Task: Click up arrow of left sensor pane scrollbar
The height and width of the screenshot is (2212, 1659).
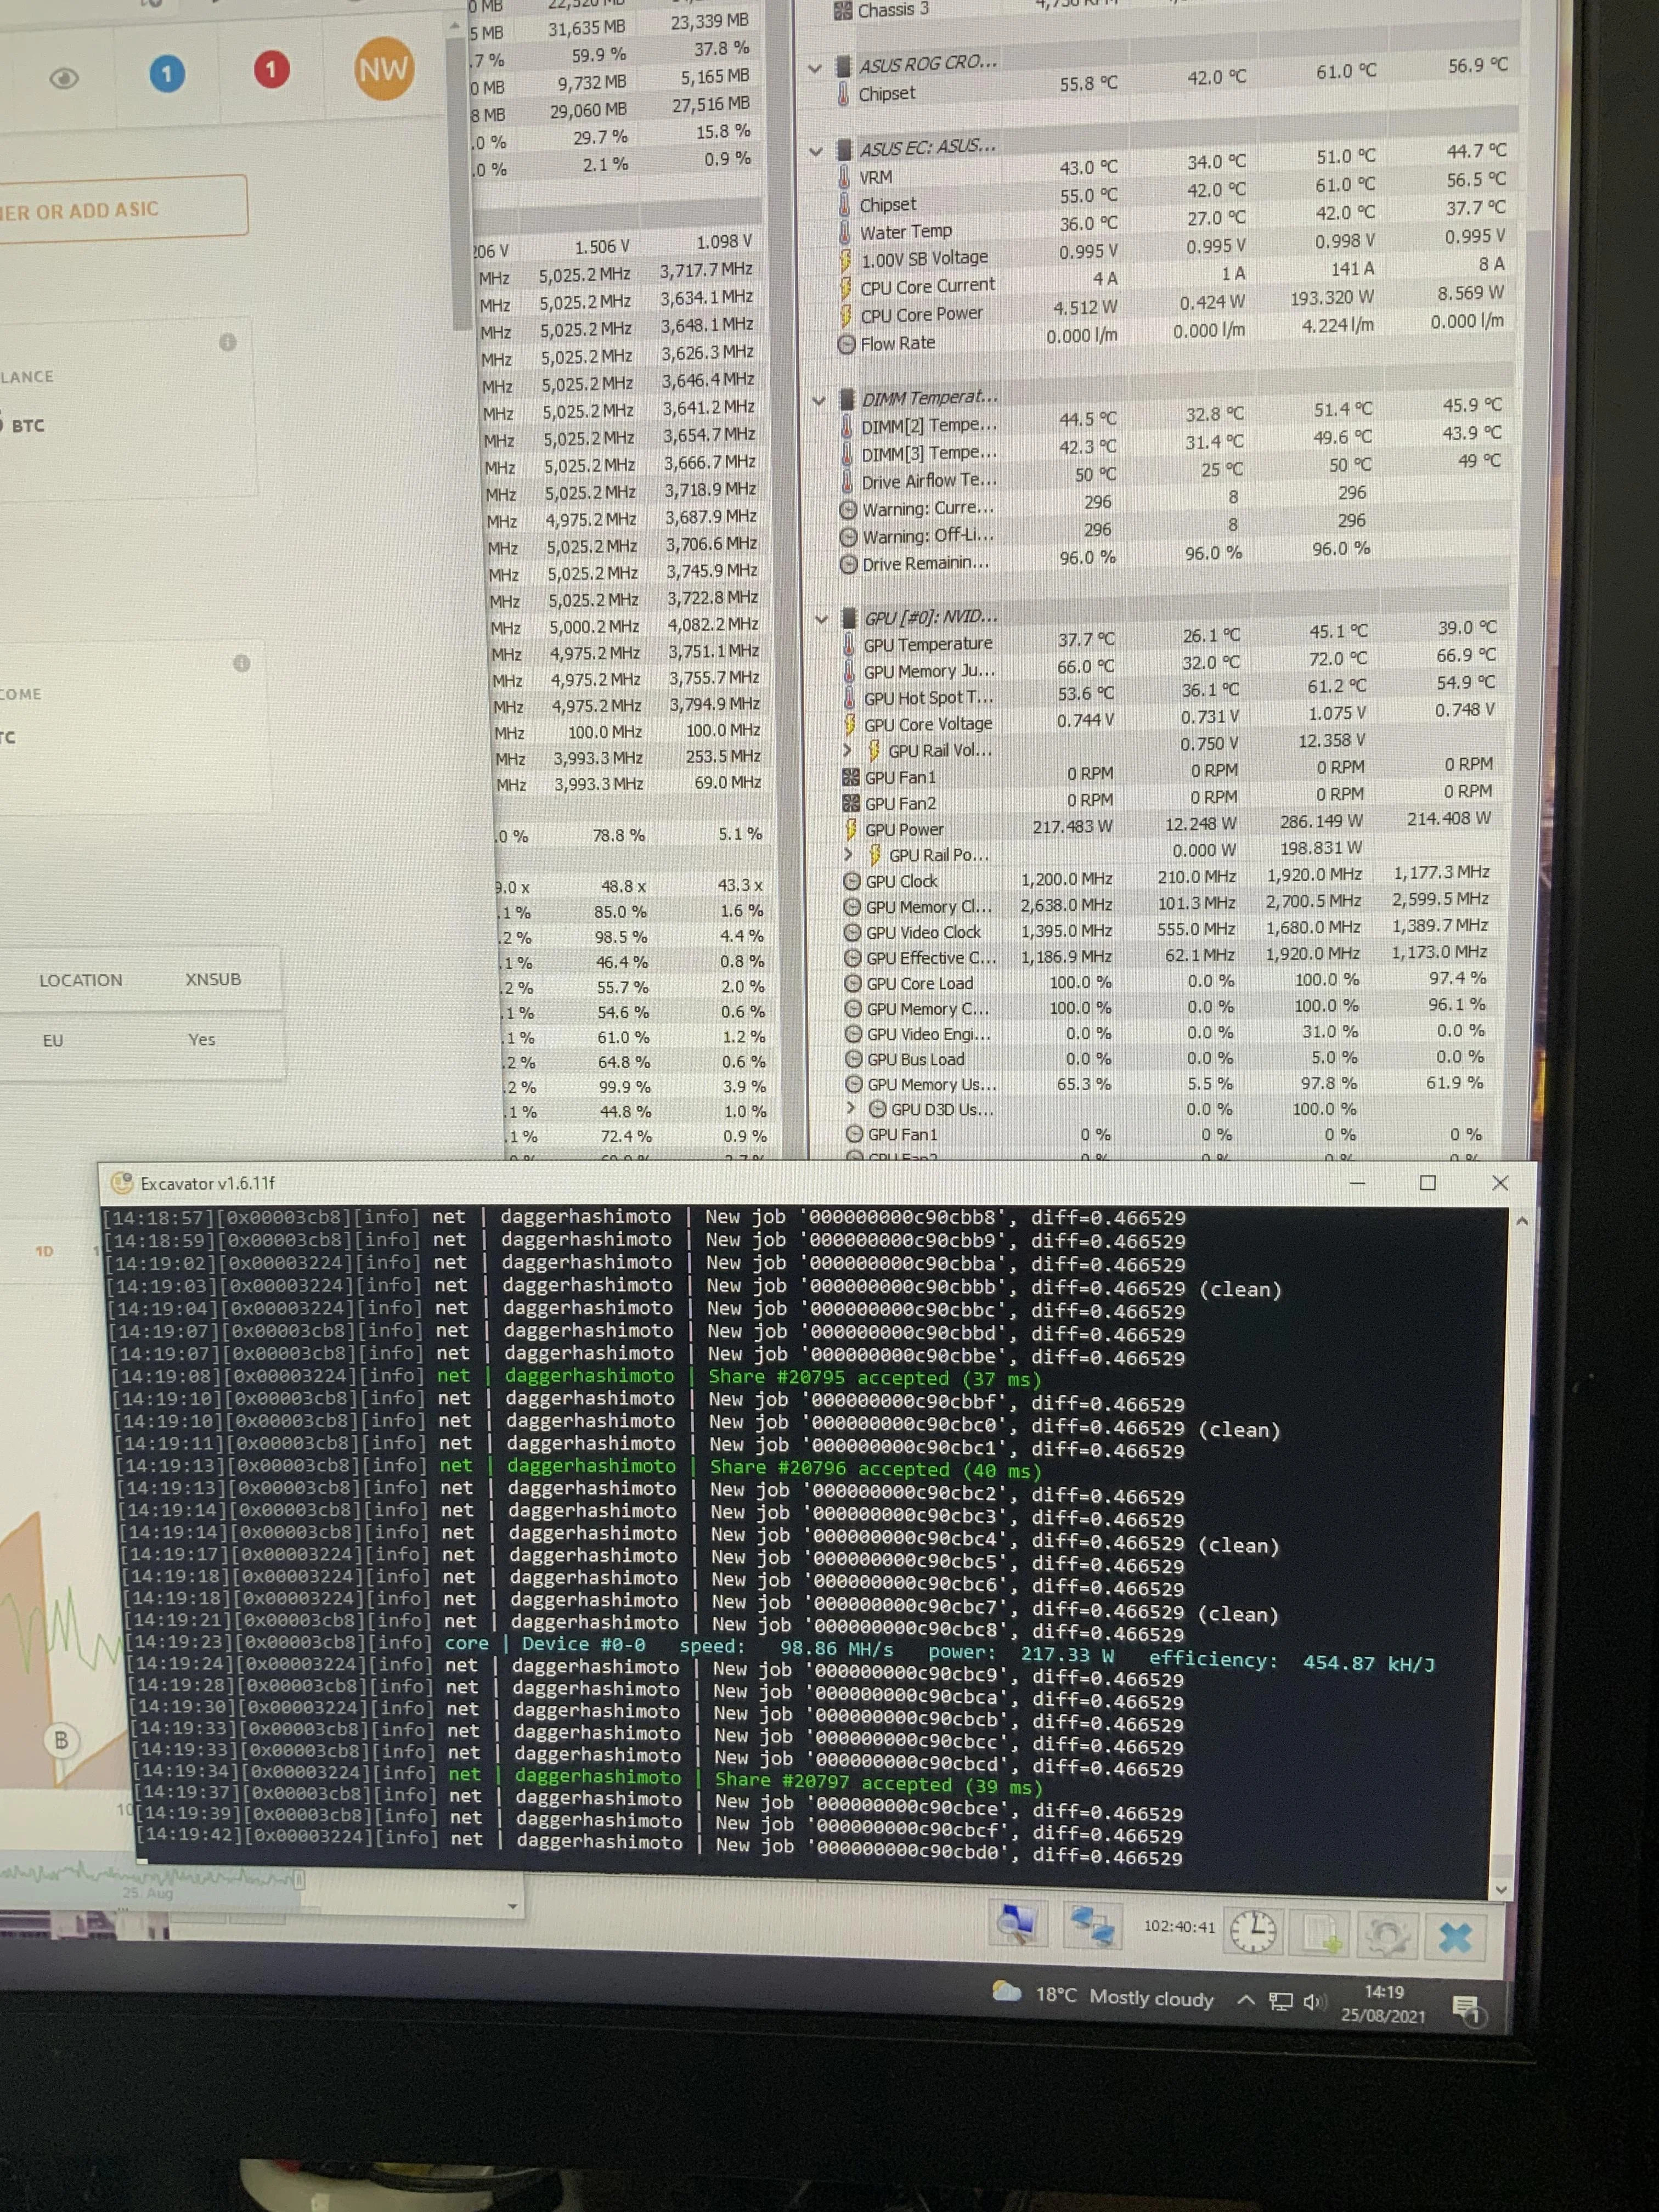Action: coord(456,26)
